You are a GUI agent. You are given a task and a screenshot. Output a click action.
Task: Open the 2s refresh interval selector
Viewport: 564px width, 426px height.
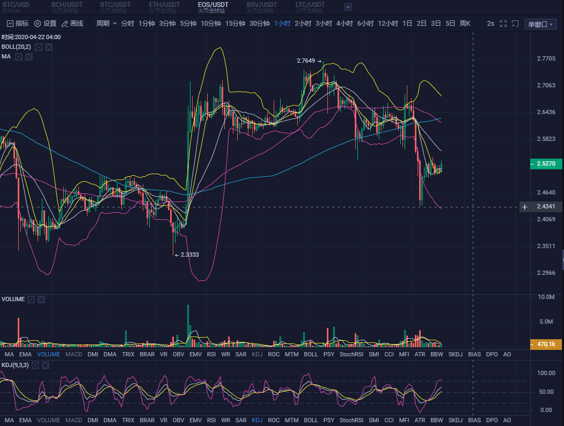coord(490,24)
